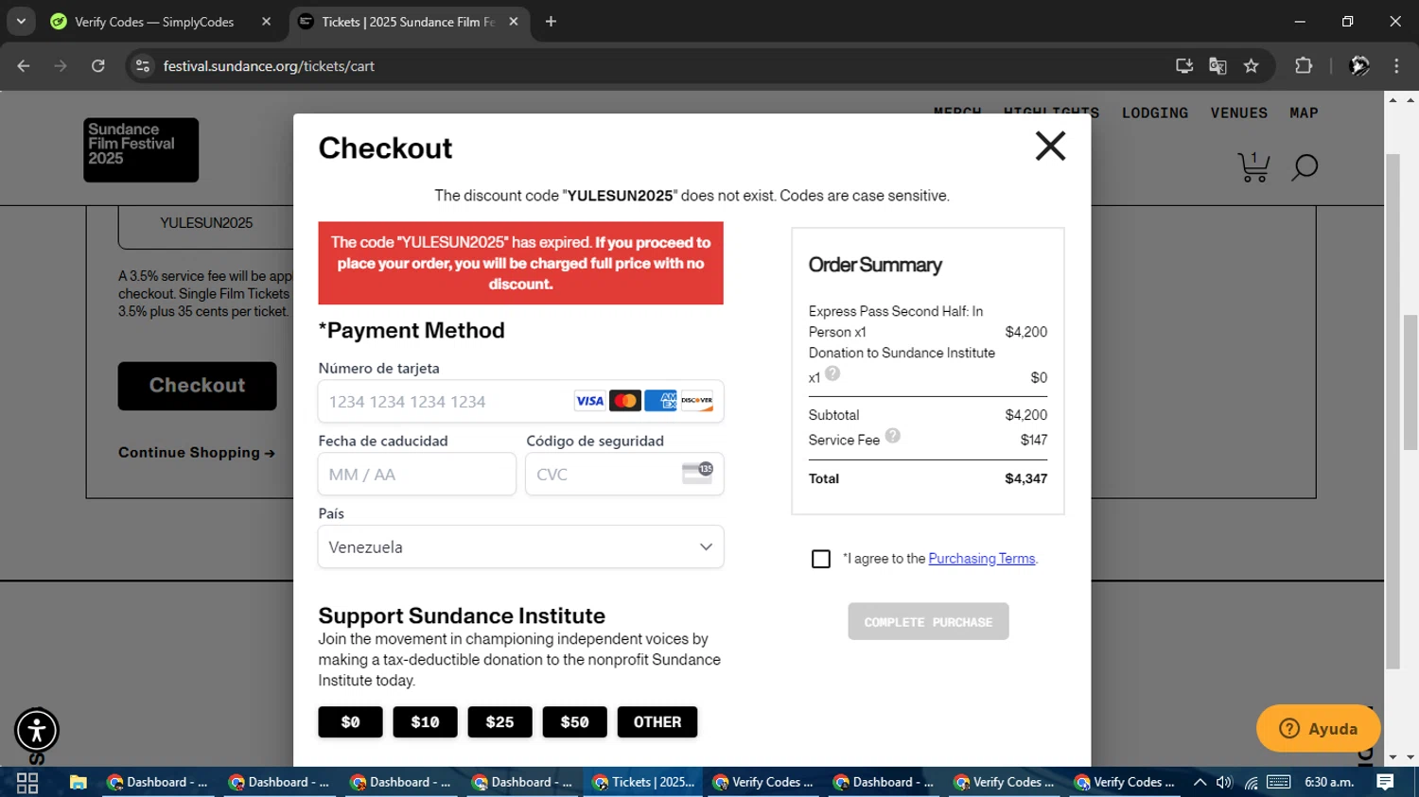Click the site search magnifier icon
This screenshot has height=797, width=1419.
click(x=1305, y=168)
